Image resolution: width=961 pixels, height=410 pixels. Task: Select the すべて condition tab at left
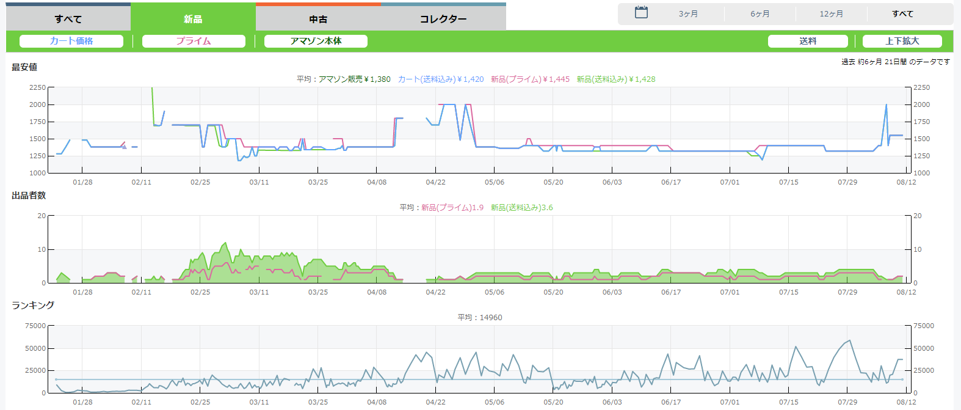pos(68,19)
